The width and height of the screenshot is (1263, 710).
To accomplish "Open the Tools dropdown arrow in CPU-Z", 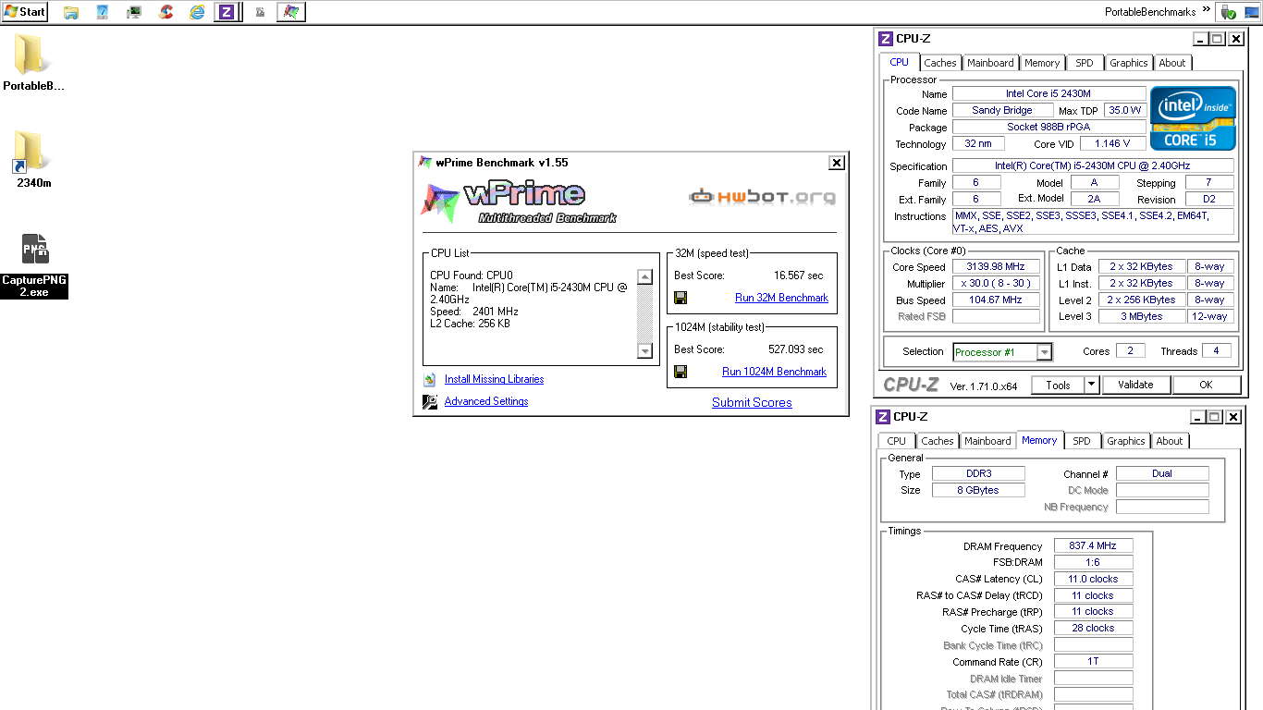I will [1091, 385].
